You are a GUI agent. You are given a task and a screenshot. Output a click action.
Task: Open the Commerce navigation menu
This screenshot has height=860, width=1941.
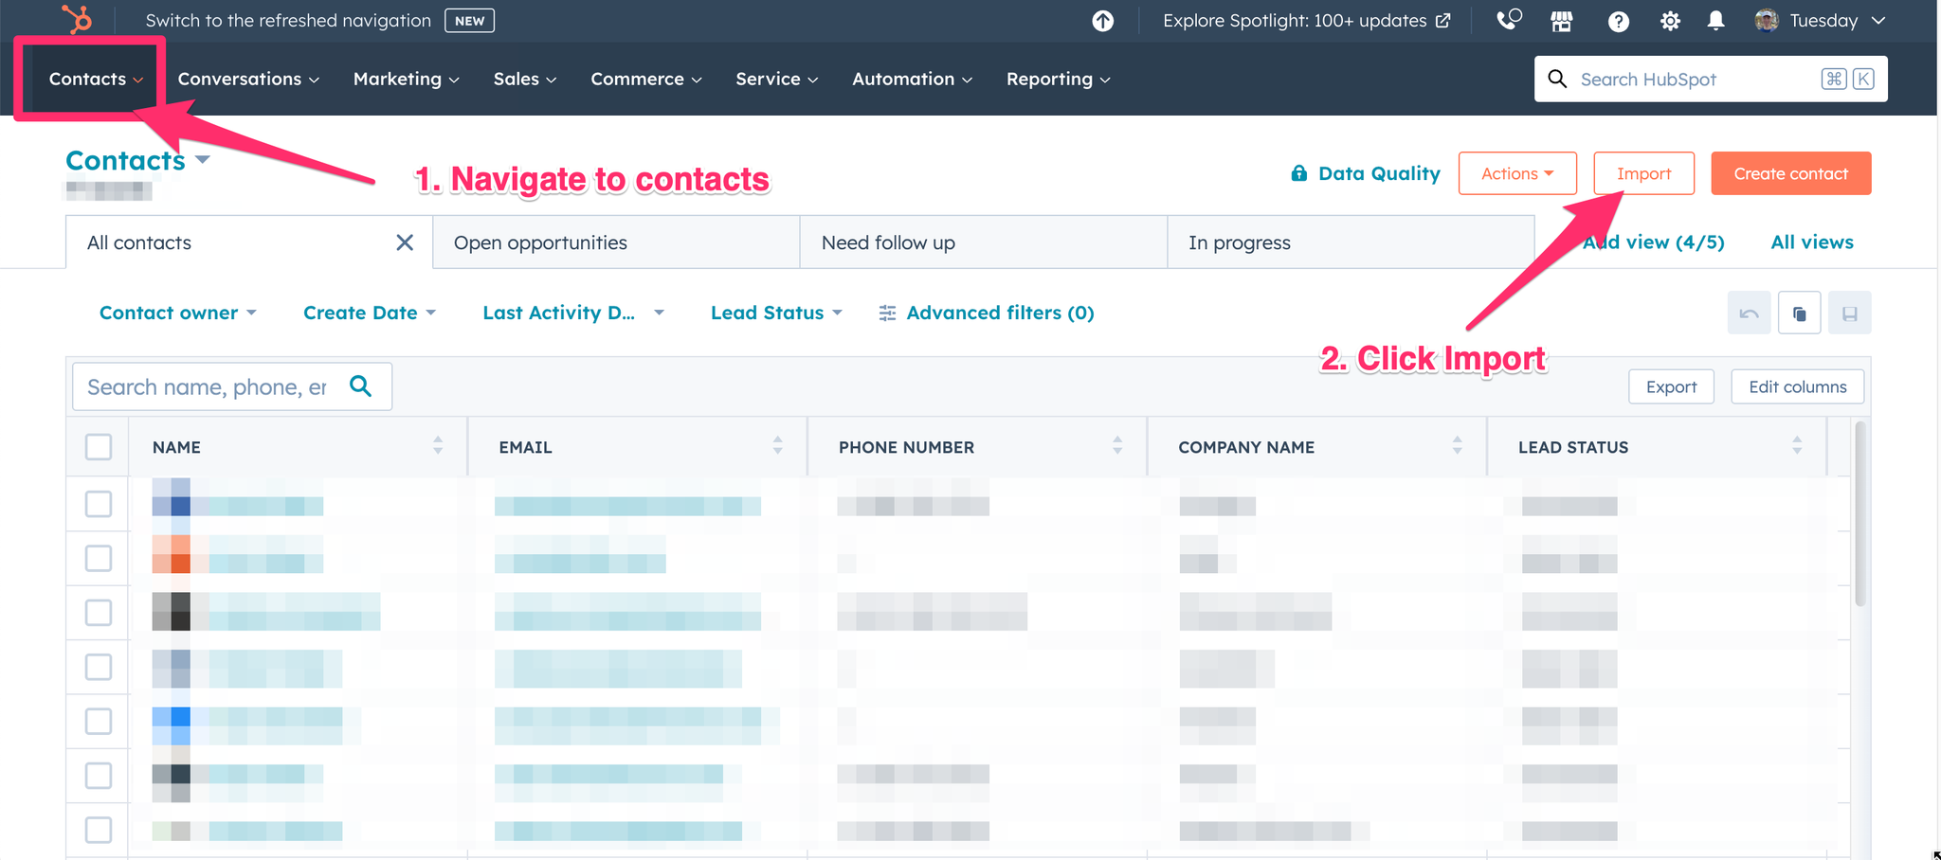pyautogui.click(x=645, y=79)
